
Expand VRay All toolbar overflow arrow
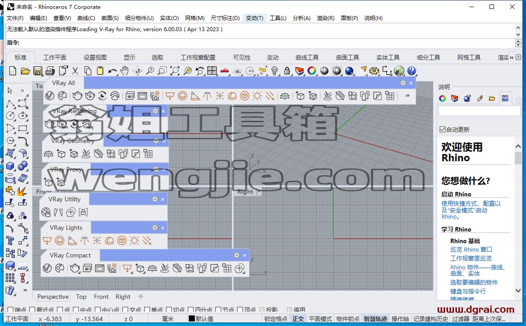click(x=408, y=96)
